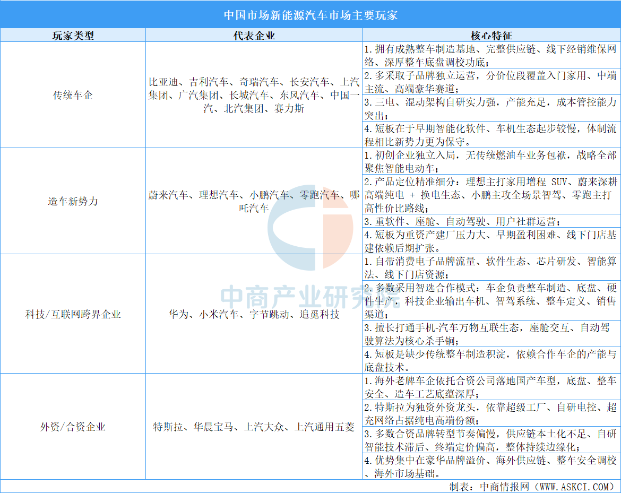Click the cell starting 4.短板是缺少传统整车
The image size is (621, 493).
tap(491, 360)
